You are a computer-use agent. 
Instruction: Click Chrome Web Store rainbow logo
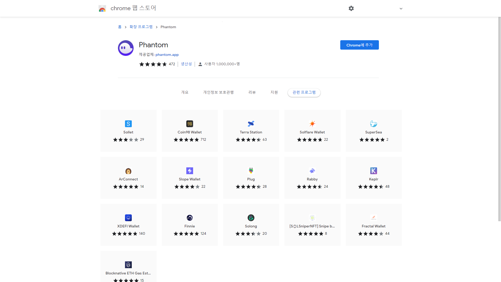(102, 9)
